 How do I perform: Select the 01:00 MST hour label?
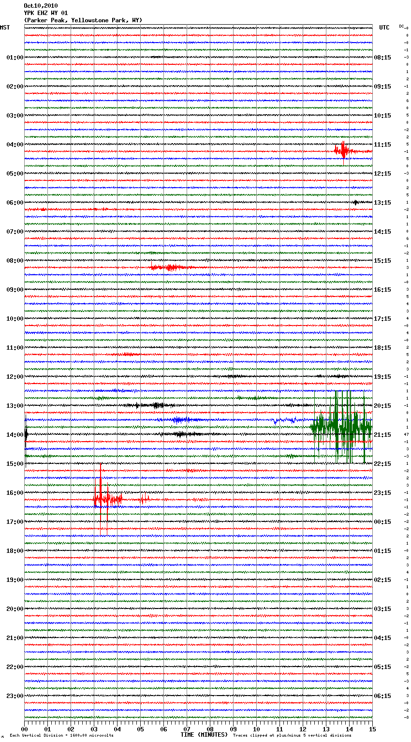tap(15, 58)
